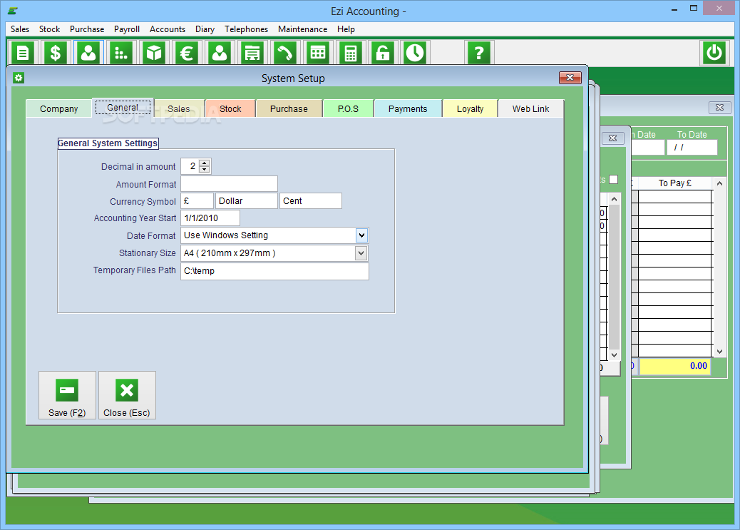Click the shopping cart shelf toolbar icon
The height and width of the screenshot is (530, 740).
click(252, 53)
